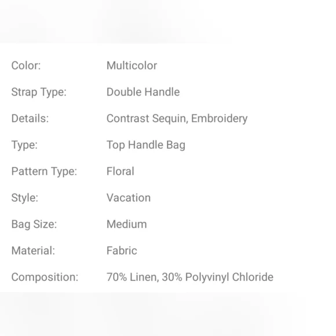The image size is (336, 336).
Task: Click the Material label
Action: (x=33, y=251)
